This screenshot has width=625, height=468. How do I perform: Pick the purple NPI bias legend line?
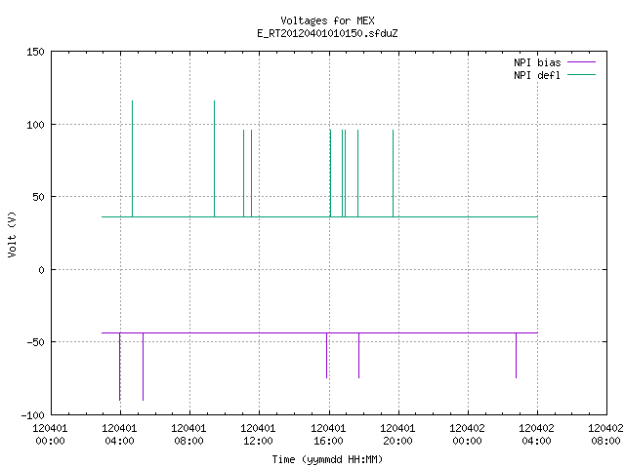(x=581, y=62)
